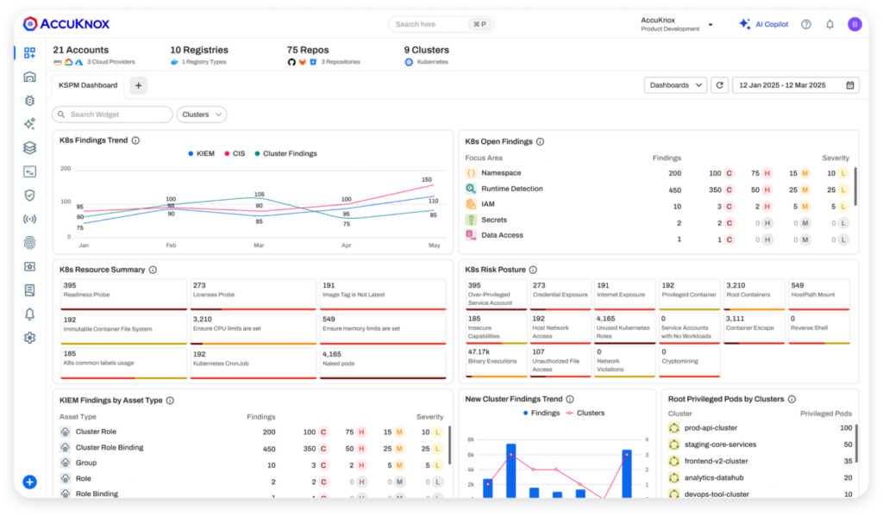The image size is (883, 516).
Task: Click the prod-api-cluster entry
Action: [x=709, y=428]
